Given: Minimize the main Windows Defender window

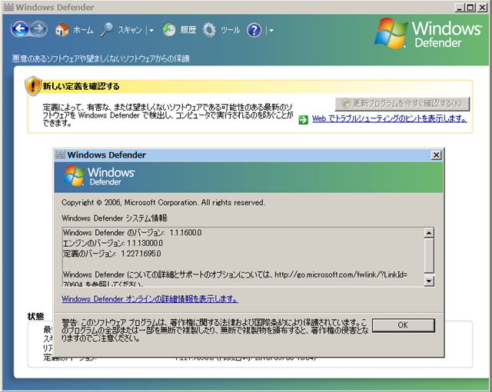Looking at the screenshot, I should point(460,7).
